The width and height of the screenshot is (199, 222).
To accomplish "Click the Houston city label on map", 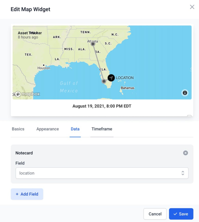I will click(x=44, y=68).
